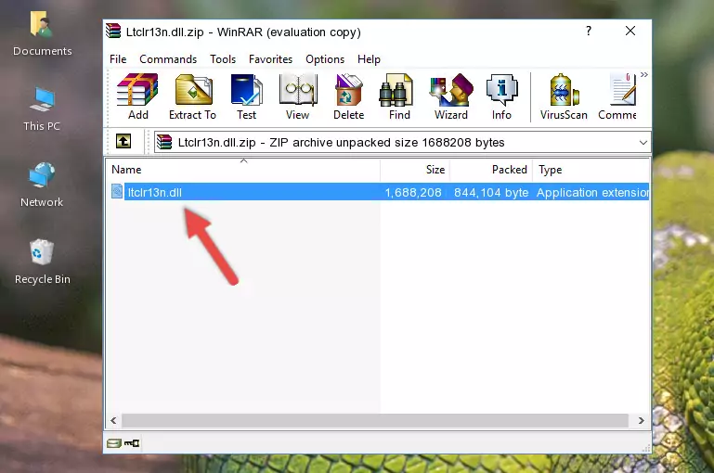Open the Options menu

(325, 59)
